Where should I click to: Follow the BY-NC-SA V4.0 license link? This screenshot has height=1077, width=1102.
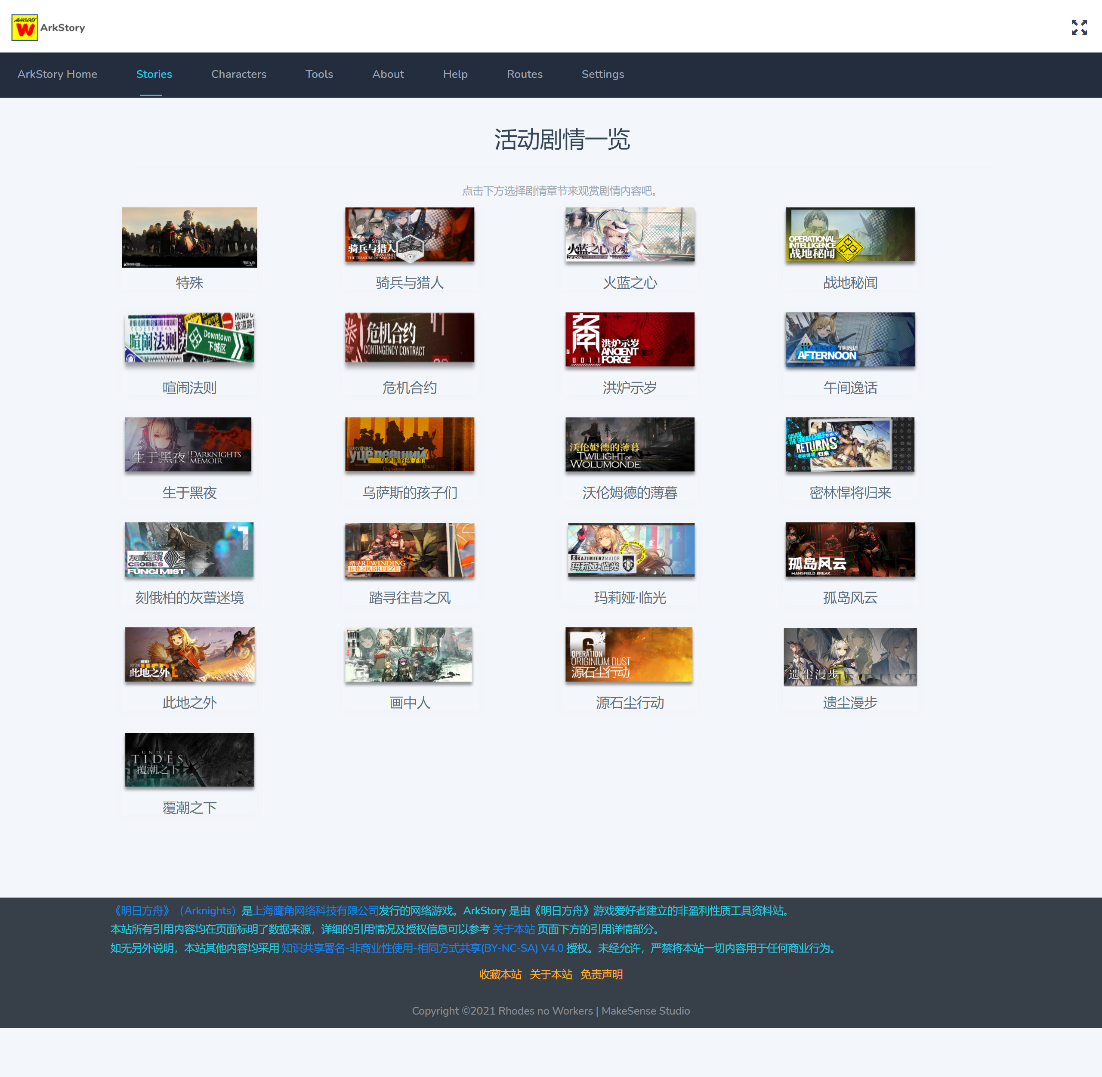coord(422,948)
